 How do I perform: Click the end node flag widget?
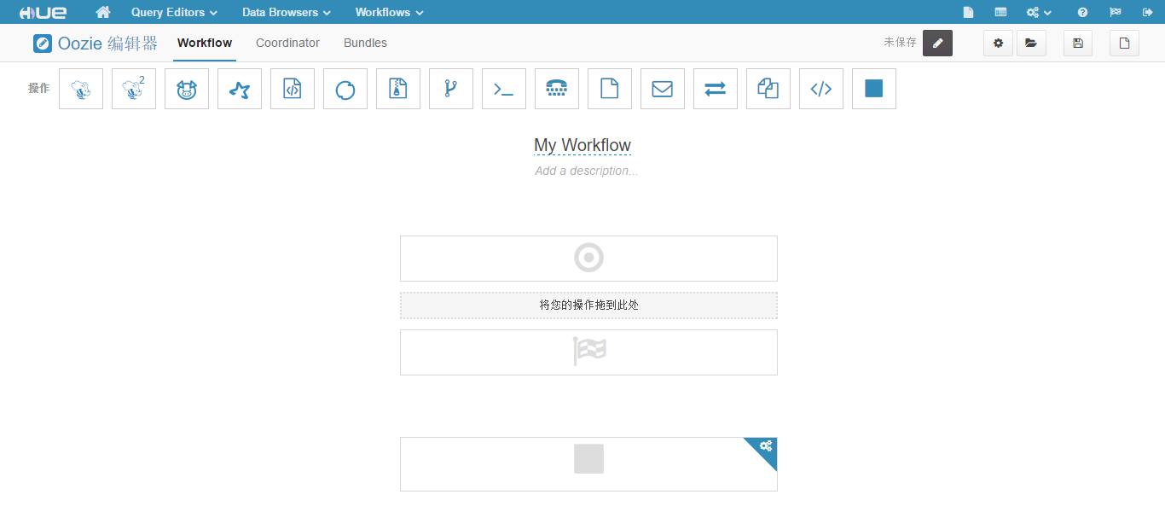coord(588,352)
